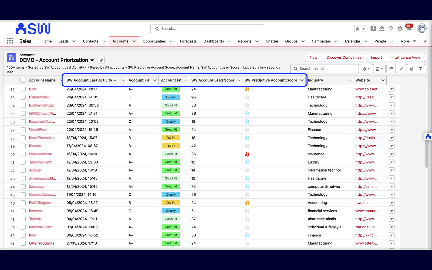
Task: Pin this list view
Action: pos(101,60)
